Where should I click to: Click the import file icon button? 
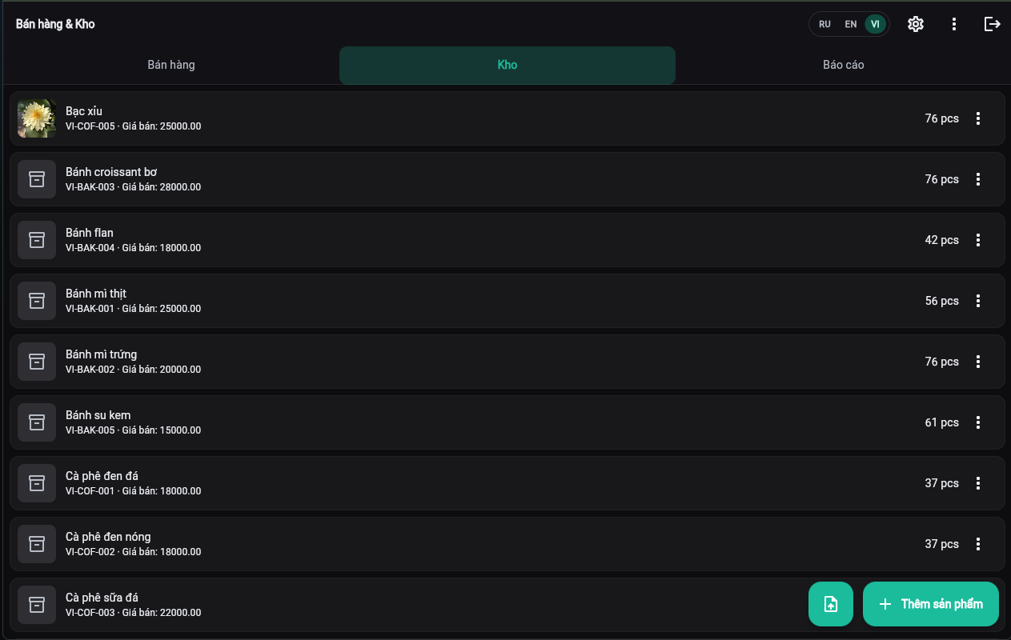coord(831,604)
